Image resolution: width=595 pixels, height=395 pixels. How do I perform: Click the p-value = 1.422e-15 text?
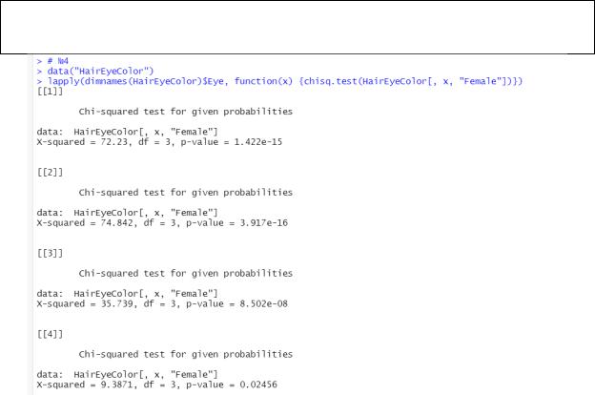point(232,142)
